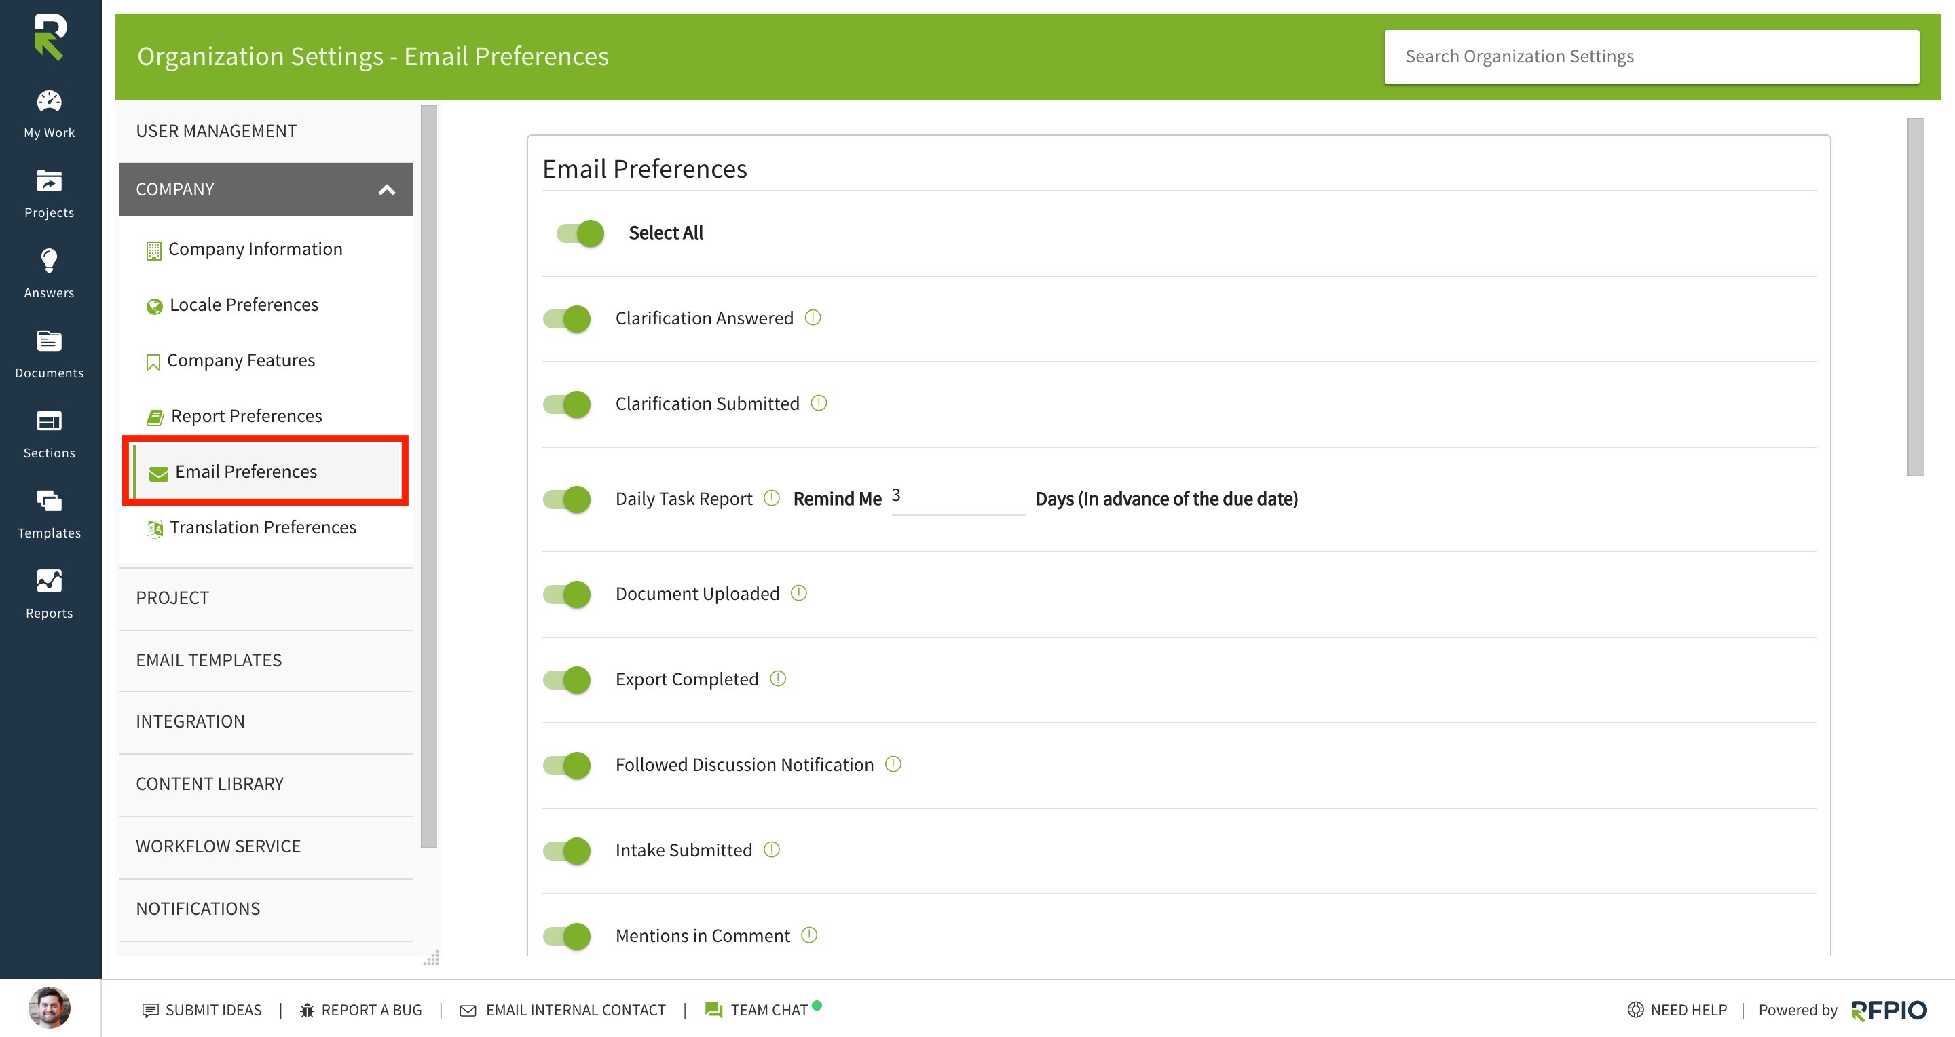The height and width of the screenshot is (1037, 1955).
Task: Click EMAIL INTERNAL CONTACT footer link
Action: click(x=575, y=1011)
